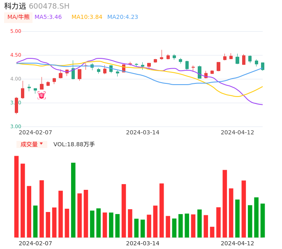Image resolution: width=282 pixels, height=249 pixels.
Task: Click the 2024-02-07 date on the price axis
Action: click(35, 132)
